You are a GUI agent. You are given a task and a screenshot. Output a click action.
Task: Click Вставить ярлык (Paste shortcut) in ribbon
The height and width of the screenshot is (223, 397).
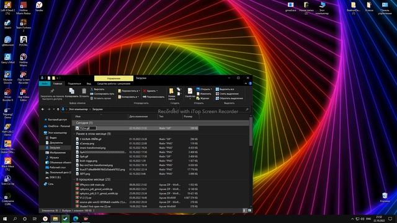click(x=100, y=98)
